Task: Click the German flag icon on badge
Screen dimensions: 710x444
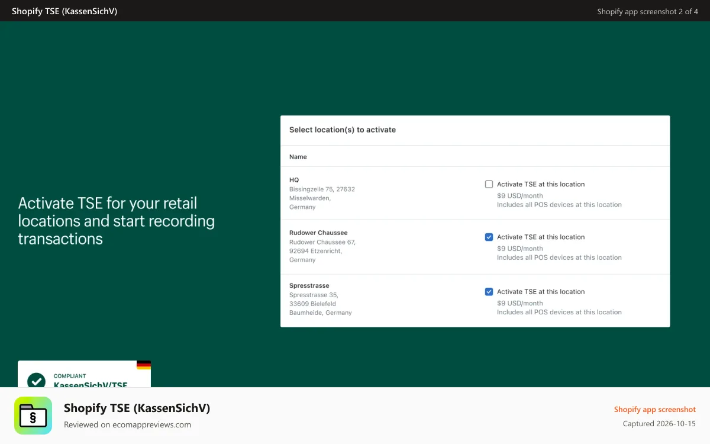Action: [144, 365]
